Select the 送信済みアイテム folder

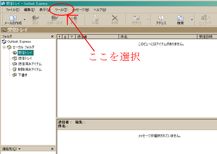[30, 64]
